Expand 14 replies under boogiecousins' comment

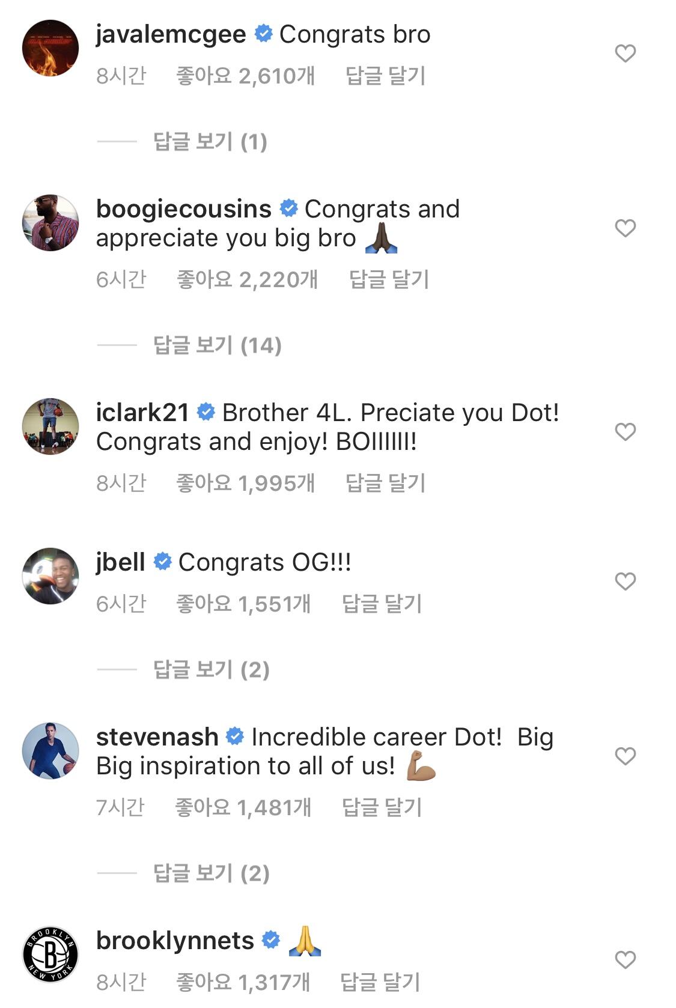[x=217, y=345]
